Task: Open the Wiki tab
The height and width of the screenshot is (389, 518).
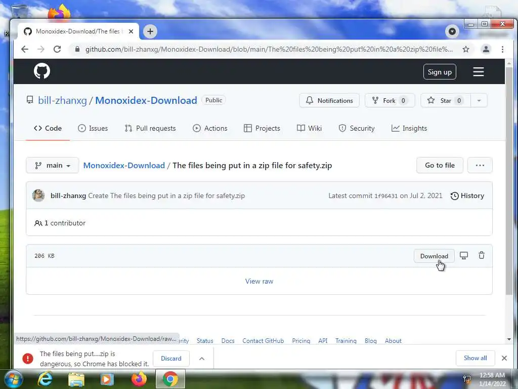Action: pos(309,128)
